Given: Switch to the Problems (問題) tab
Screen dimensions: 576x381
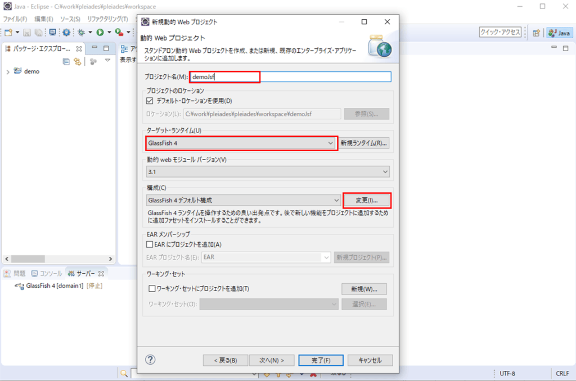Looking at the screenshot, I should [x=15, y=274].
